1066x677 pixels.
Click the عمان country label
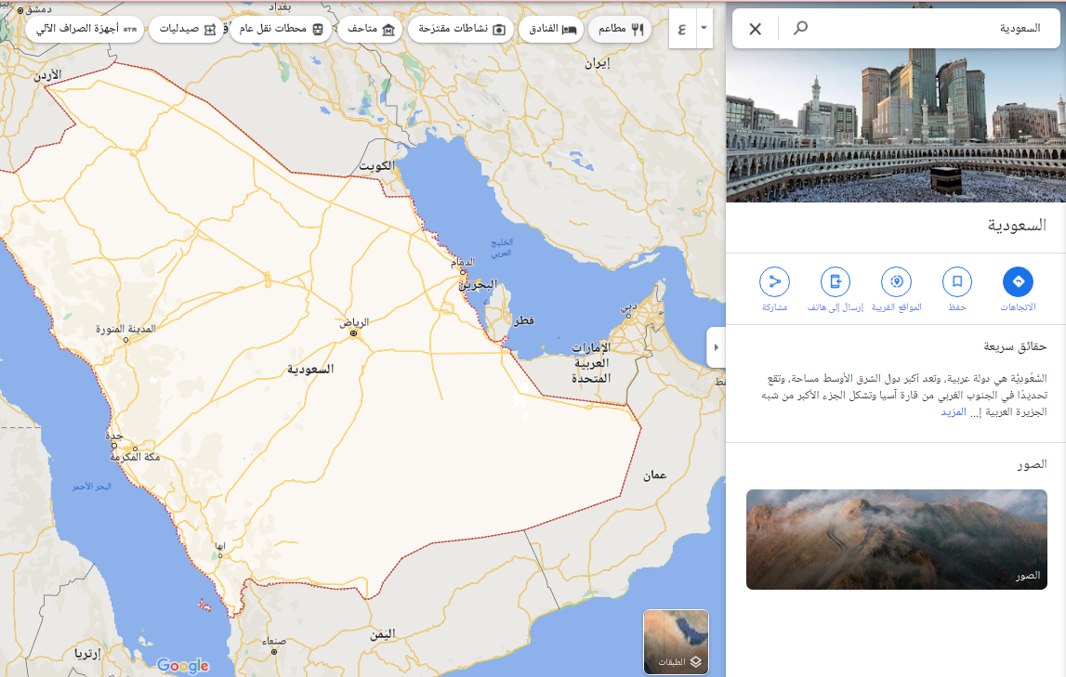(x=654, y=475)
